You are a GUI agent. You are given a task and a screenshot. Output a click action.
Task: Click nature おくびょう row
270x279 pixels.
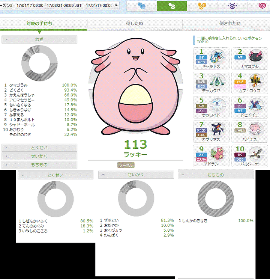point(137,230)
